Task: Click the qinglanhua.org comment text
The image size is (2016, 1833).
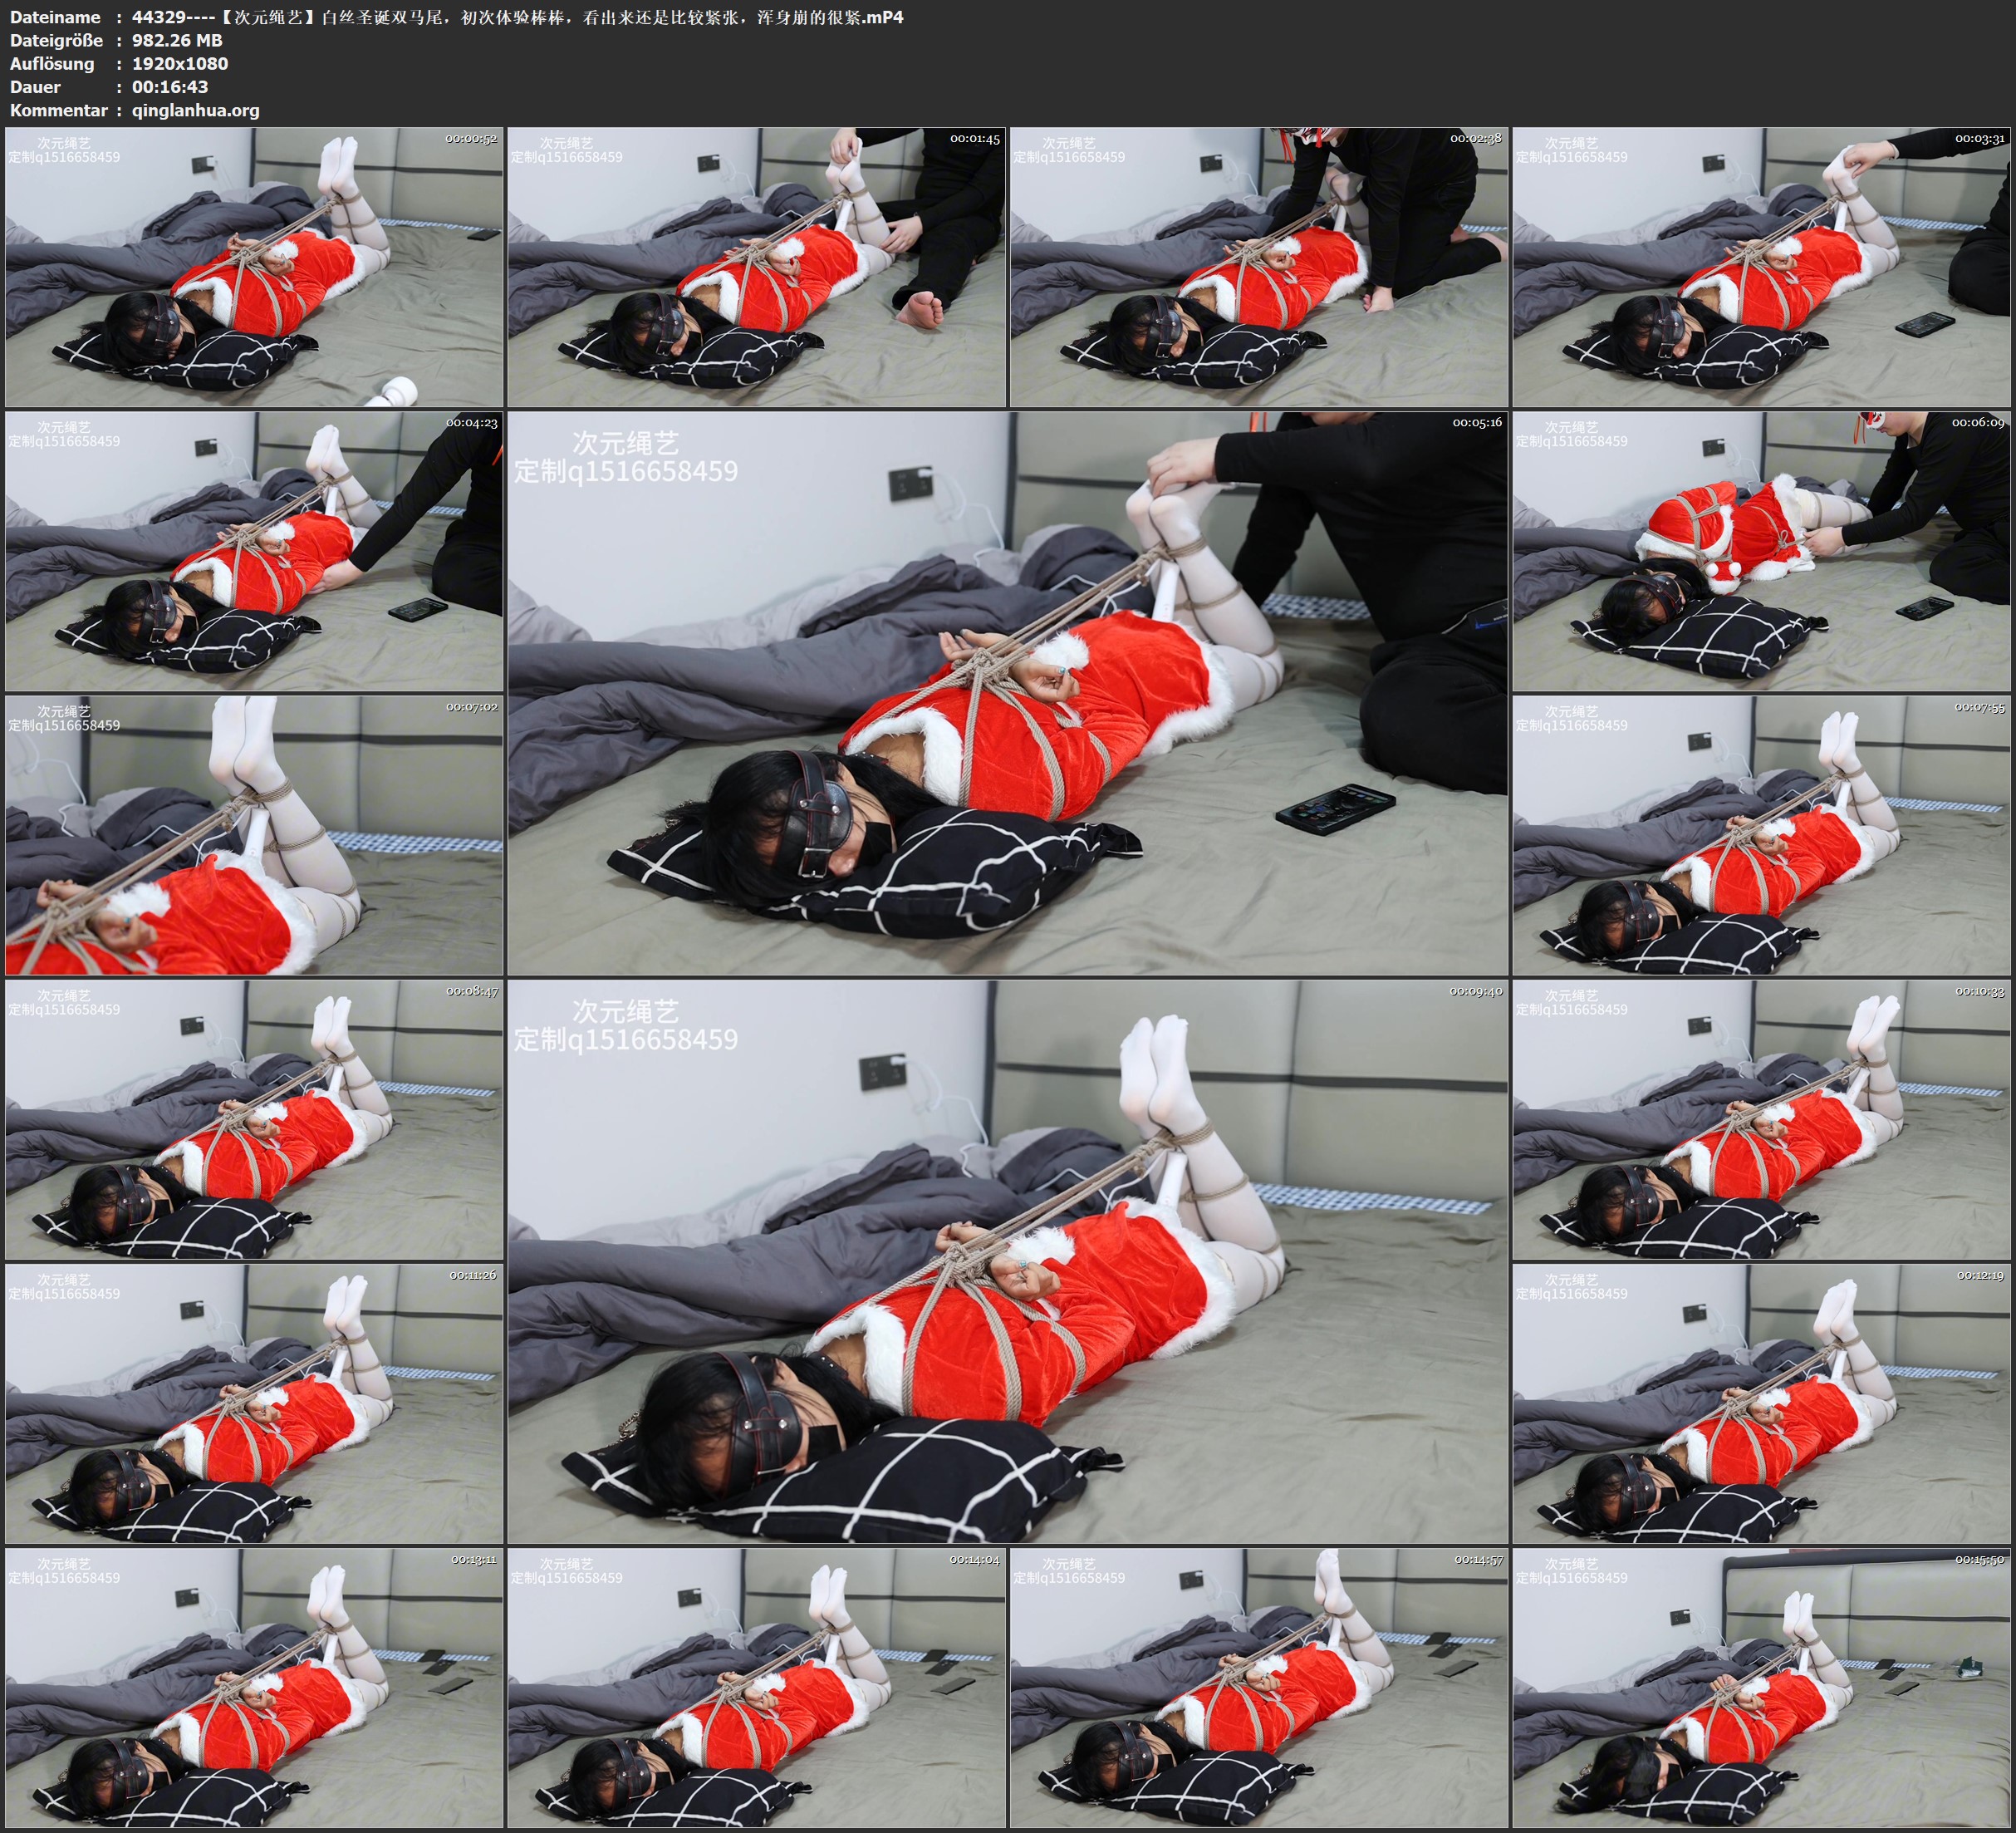Action: [x=195, y=110]
